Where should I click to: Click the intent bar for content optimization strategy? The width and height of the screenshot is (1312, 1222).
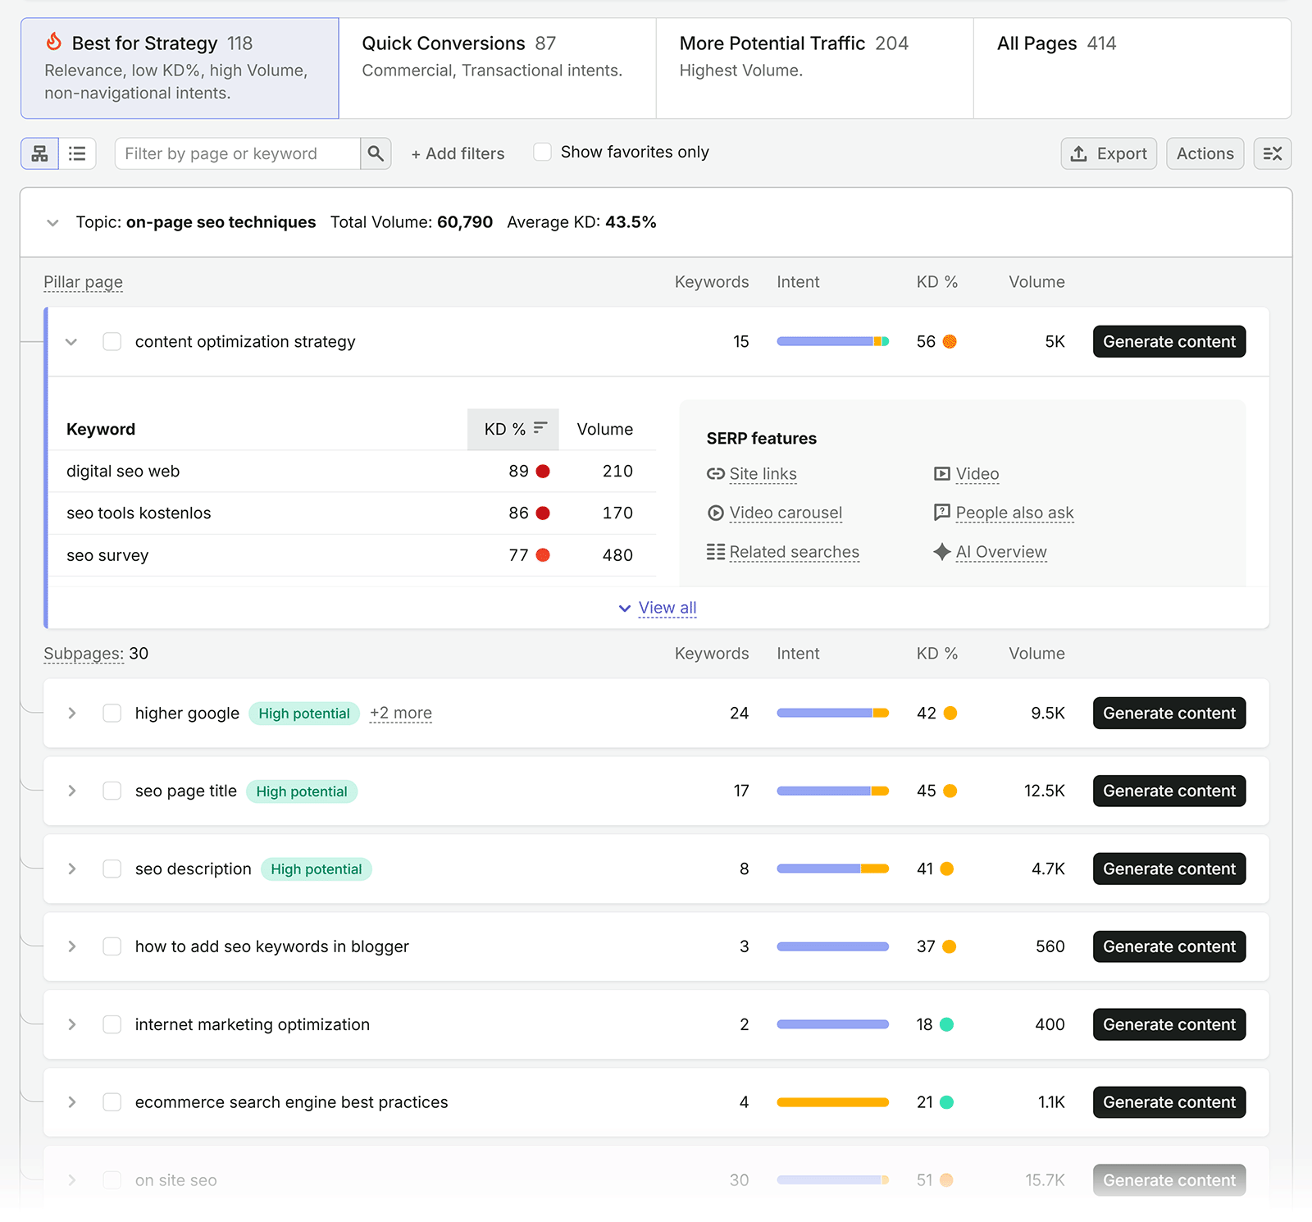coord(832,341)
